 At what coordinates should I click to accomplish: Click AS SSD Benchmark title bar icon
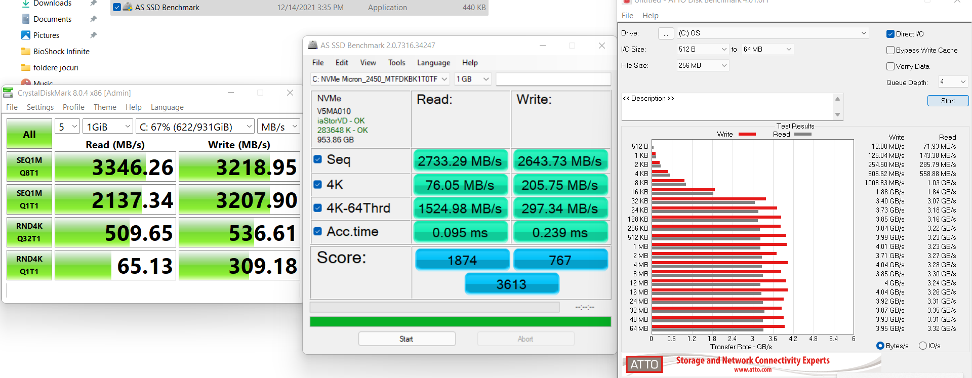(313, 45)
